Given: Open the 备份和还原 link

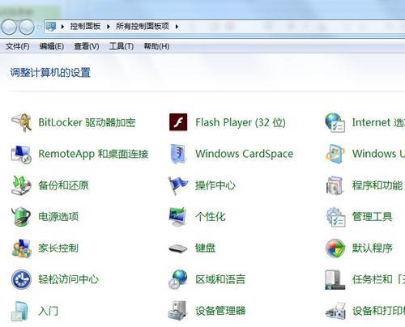Looking at the screenshot, I should 63,185.
